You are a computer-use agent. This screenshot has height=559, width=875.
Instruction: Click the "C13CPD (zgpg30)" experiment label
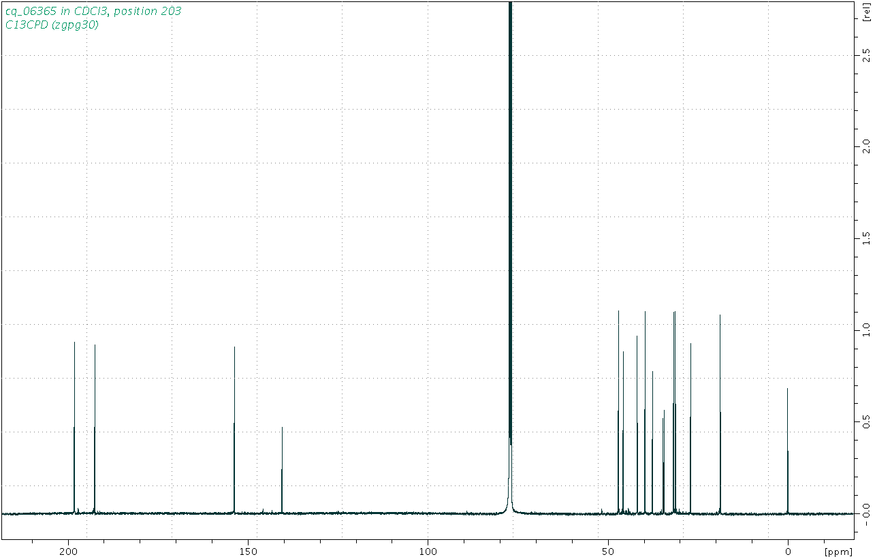click(52, 25)
